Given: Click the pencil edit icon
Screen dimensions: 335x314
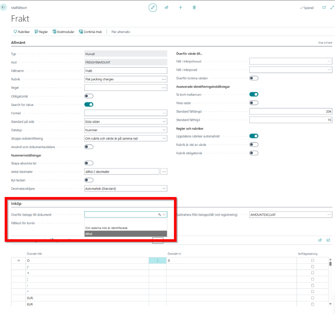Looking at the screenshot, I should [x=153, y=8].
